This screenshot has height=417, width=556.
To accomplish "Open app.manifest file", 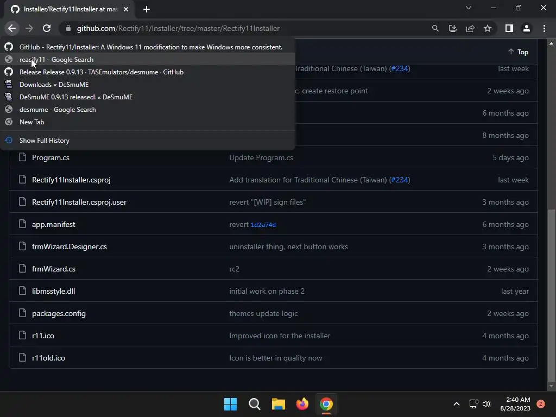I will tap(54, 224).
